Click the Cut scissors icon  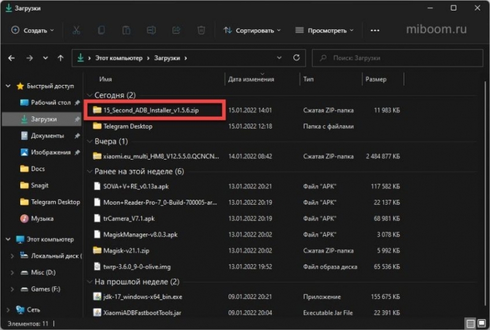(x=76, y=31)
